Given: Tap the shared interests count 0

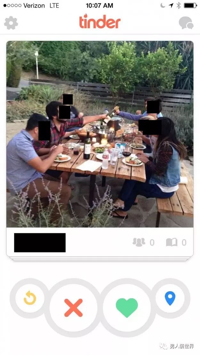Looking at the screenshot, I should (184, 243).
